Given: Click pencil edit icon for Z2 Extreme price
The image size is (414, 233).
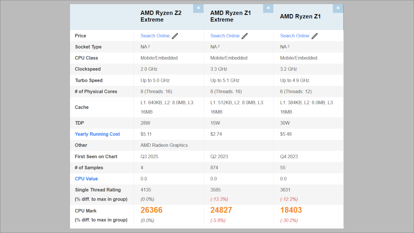Looking at the screenshot, I should pos(175,36).
